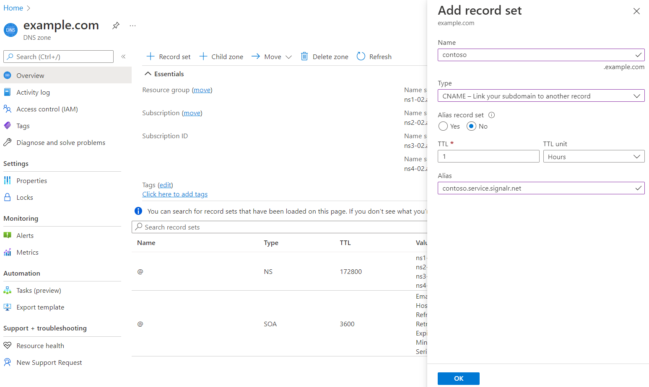
Task: Click the OK button to save the record
Action: pos(458,378)
